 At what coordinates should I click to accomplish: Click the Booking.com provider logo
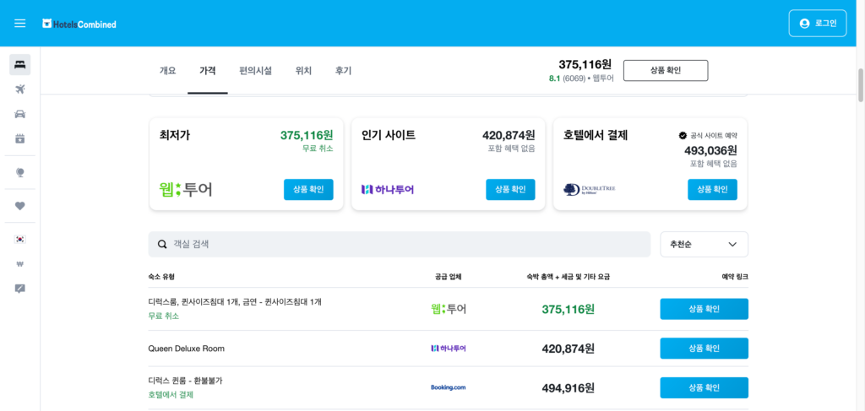point(449,387)
